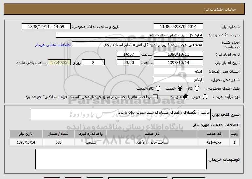
Task: Click the نام خدمت column header
Action: 152,134
